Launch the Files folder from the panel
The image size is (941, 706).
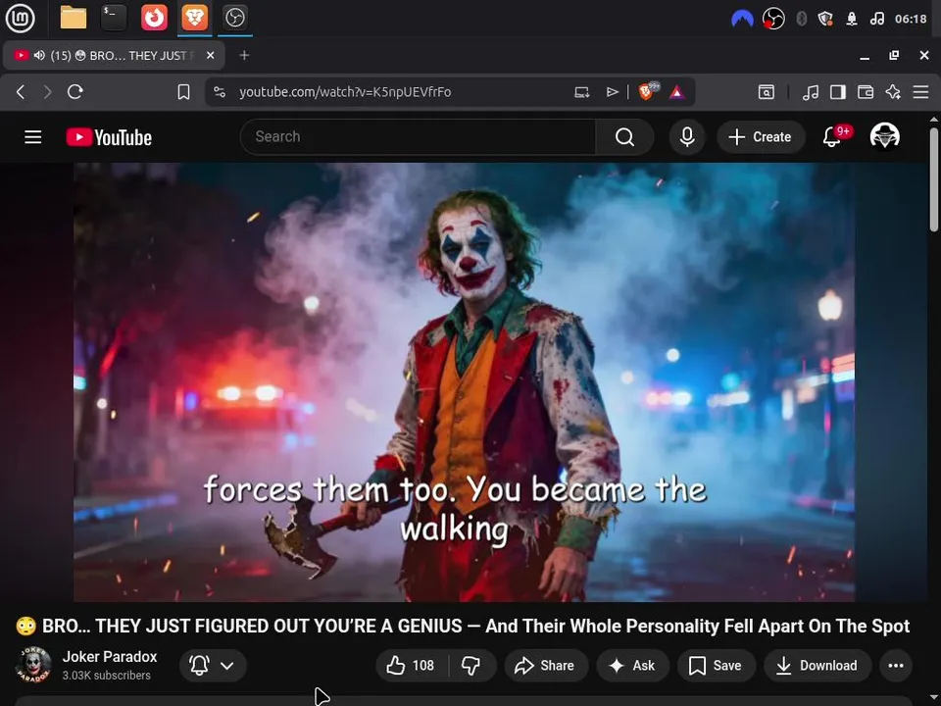click(x=74, y=18)
